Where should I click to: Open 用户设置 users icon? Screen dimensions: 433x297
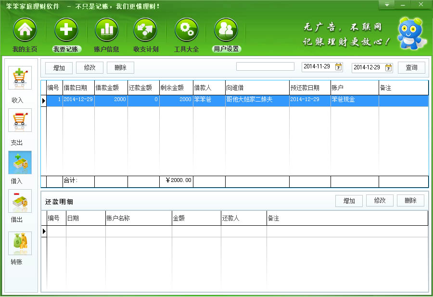click(x=226, y=31)
